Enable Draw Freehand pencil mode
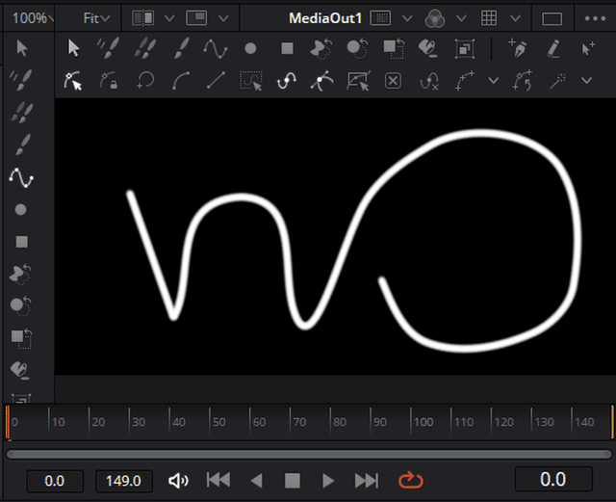The image size is (616, 502). pyautogui.click(x=553, y=49)
